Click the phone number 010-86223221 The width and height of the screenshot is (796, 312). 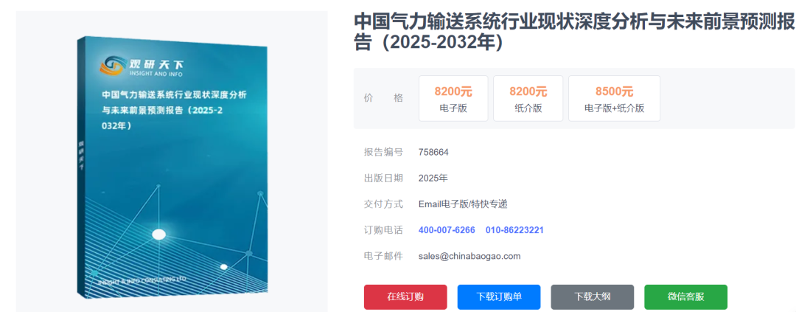pyautogui.click(x=514, y=230)
